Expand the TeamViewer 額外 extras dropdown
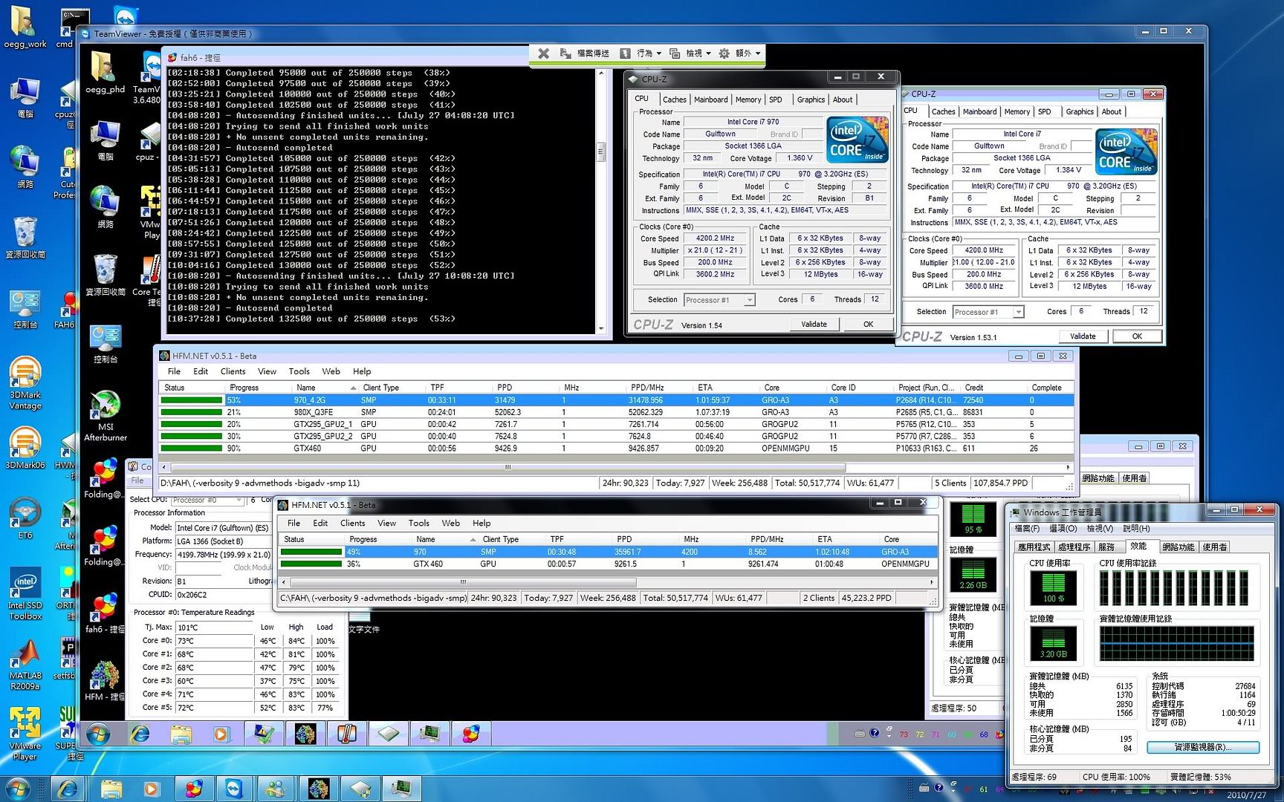Viewport: 1284px width, 802px height. point(740,53)
